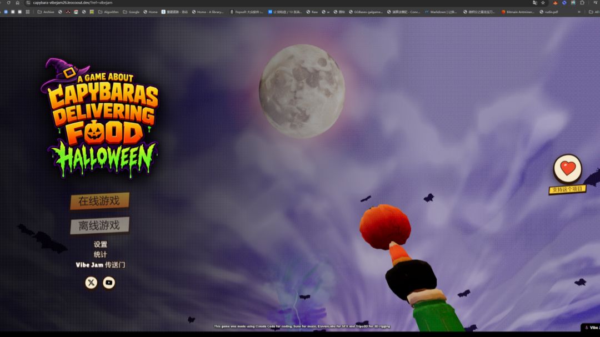Open the apps grid icon in bookmarks bar
The width and height of the screenshot is (600, 337).
click(28, 12)
